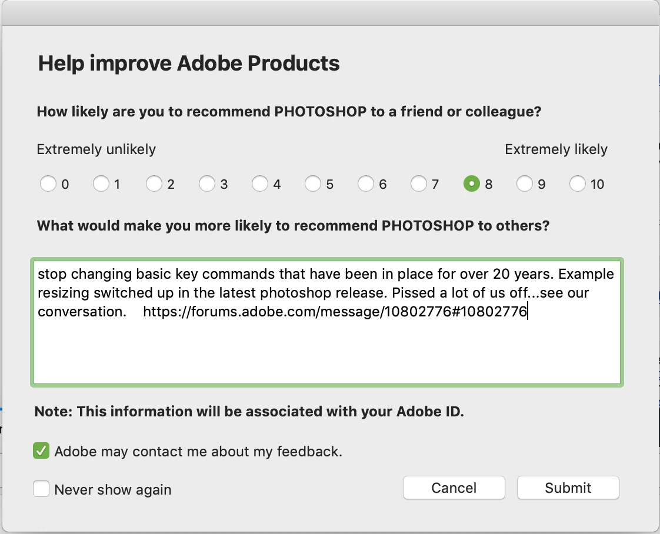Enable the Never show again checkbox

pos(41,489)
